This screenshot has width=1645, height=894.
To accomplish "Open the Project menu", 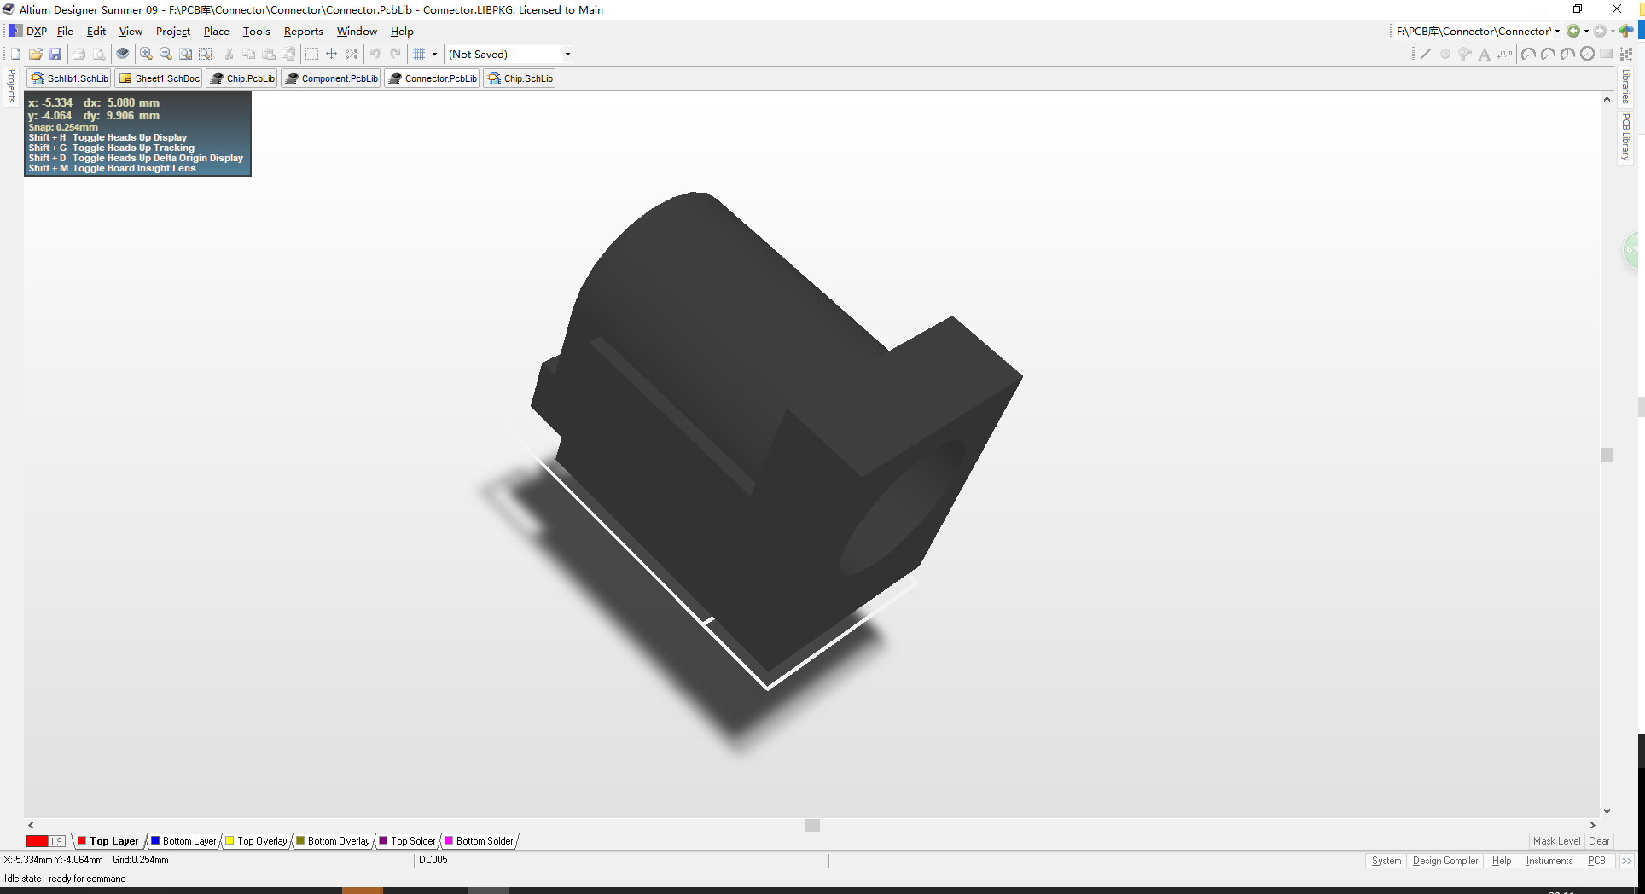I will (x=173, y=31).
